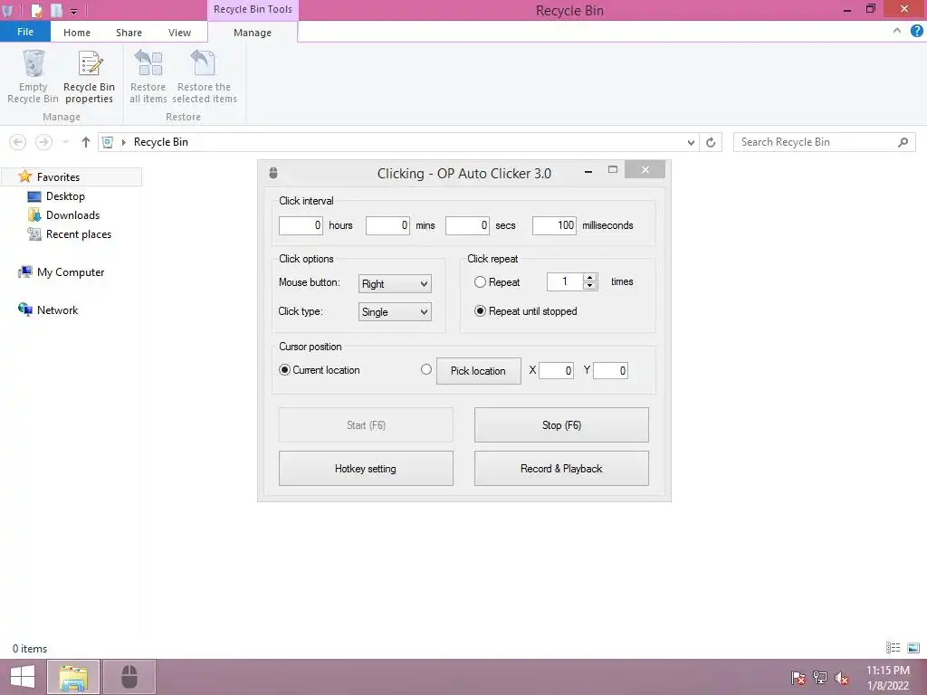Click the Stop (F6) button
The height and width of the screenshot is (695, 927).
[561, 425]
